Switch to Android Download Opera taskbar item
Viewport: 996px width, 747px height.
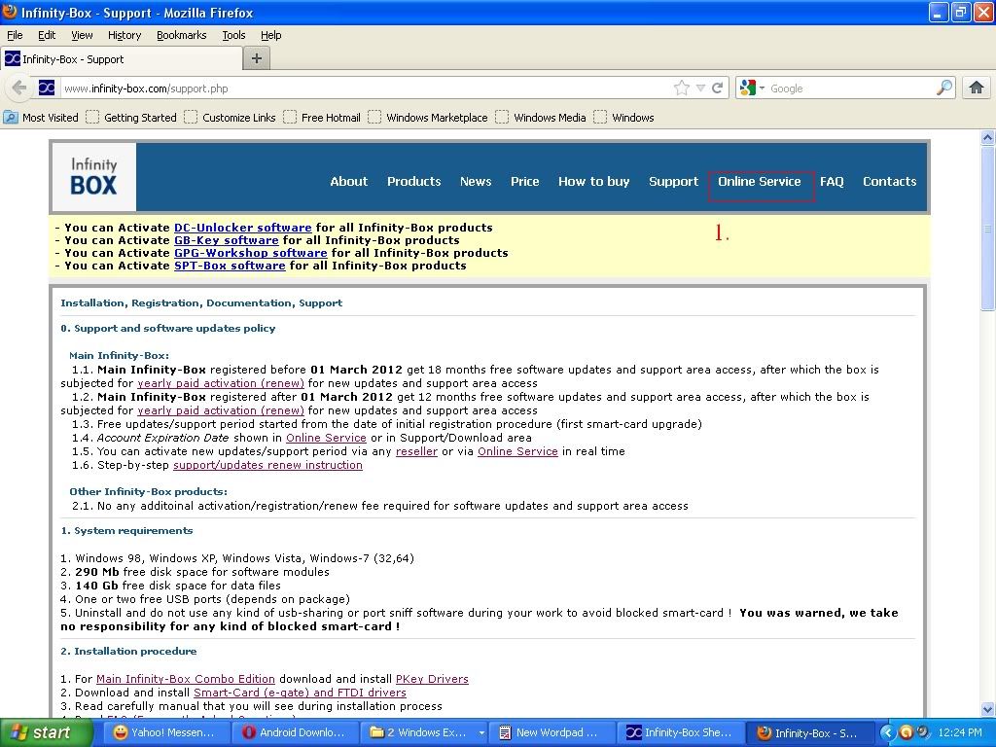point(294,733)
